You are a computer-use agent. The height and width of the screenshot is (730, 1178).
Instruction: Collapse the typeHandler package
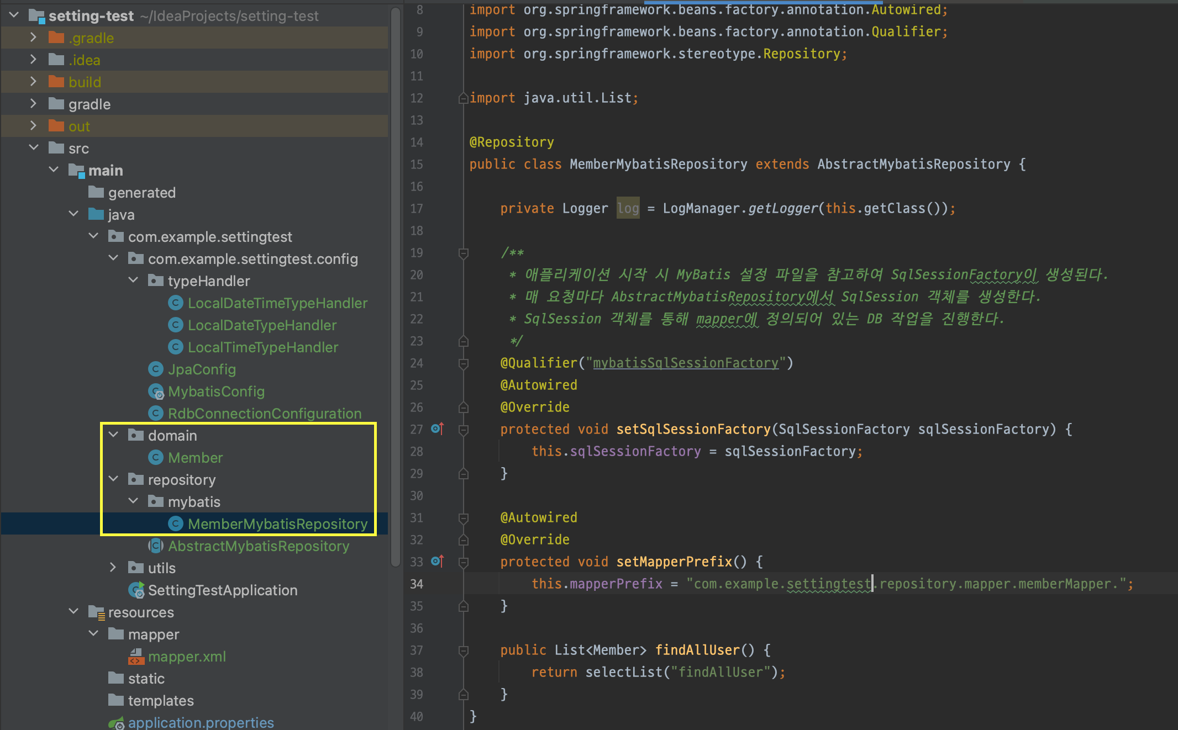tap(133, 281)
